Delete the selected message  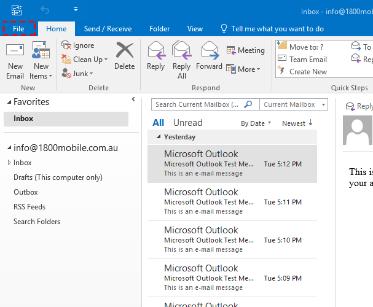pyautogui.click(x=124, y=56)
